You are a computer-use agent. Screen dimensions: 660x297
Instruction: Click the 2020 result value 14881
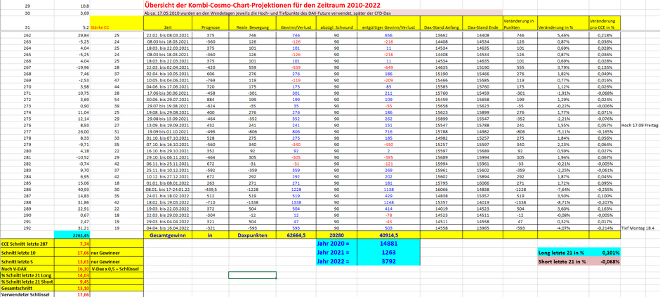point(389,244)
